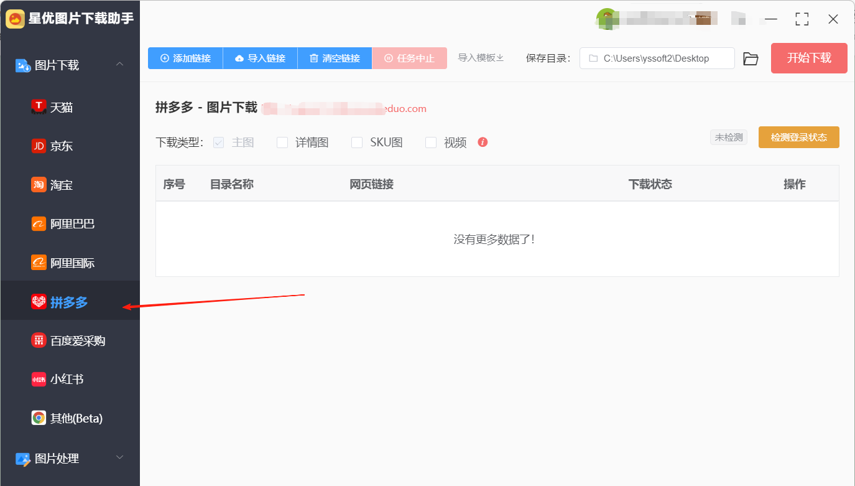Image resolution: width=855 pixels, height=486 pixels.
Task: Click the folder icon inside save path field
Action: (593, 58)
